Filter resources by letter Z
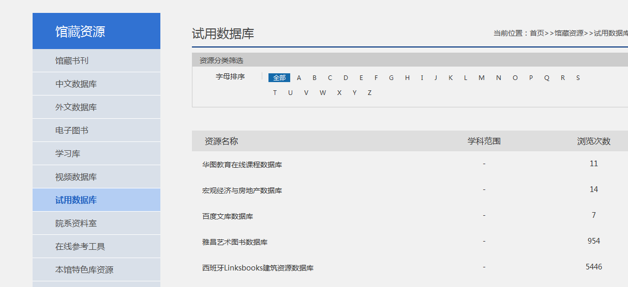 click(x=369, y=93)
